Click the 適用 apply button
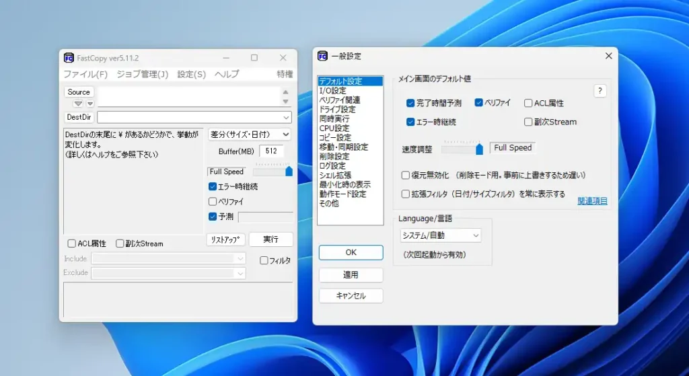This screenshot has height=376, width=689. (351, 275)
